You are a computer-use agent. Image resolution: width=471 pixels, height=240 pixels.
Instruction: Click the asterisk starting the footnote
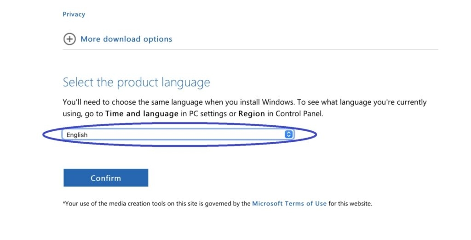pyautogui.click(x=64, y=203)
